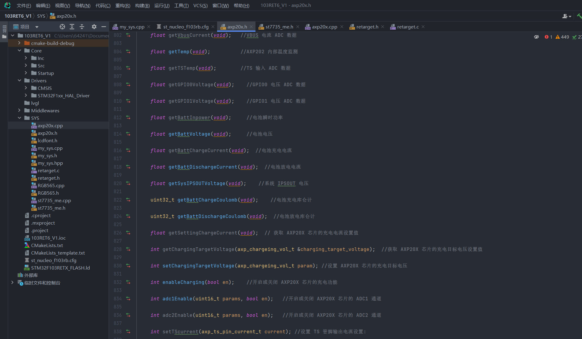
Task: Open project panel settings gear
Action: click(x=94, y=27)
